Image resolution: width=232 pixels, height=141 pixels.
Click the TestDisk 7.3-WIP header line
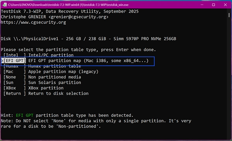[70, 12]
